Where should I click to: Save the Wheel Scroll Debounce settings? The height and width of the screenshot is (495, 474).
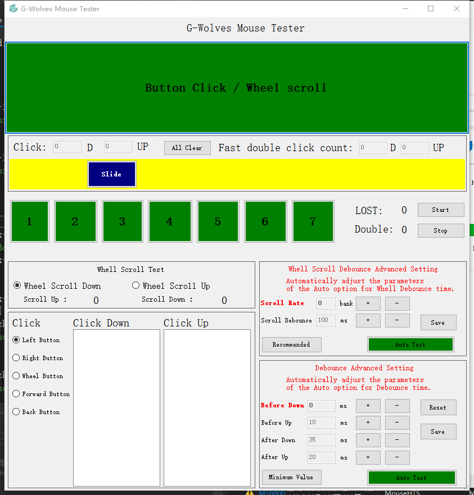pos(438,323)
